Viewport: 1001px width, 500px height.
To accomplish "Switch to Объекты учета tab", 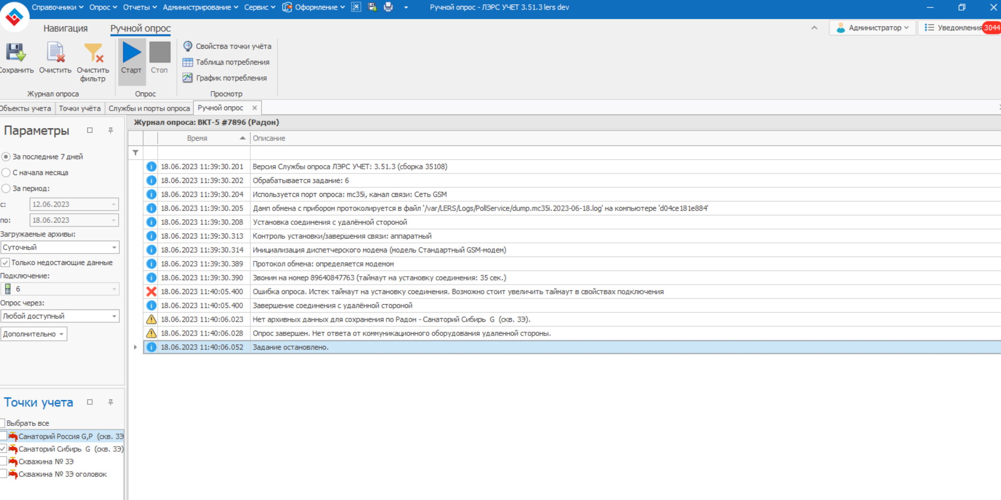I will pos(26,108).
